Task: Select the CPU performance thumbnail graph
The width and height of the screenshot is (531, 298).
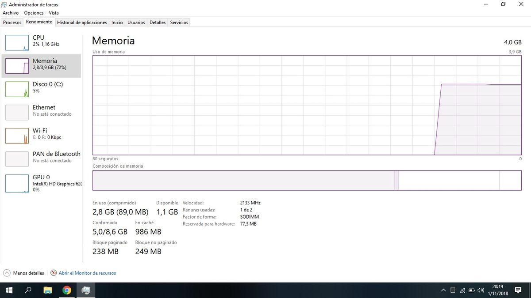Action: click(17, 42)
